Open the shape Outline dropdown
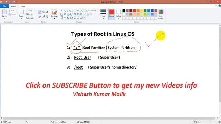 pos(92,11)
